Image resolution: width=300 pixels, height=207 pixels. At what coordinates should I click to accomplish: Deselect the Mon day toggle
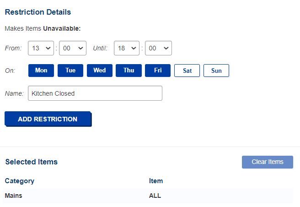[41, 71]
